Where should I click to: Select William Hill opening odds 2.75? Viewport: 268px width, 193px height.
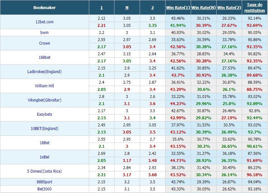pos(127,82)
